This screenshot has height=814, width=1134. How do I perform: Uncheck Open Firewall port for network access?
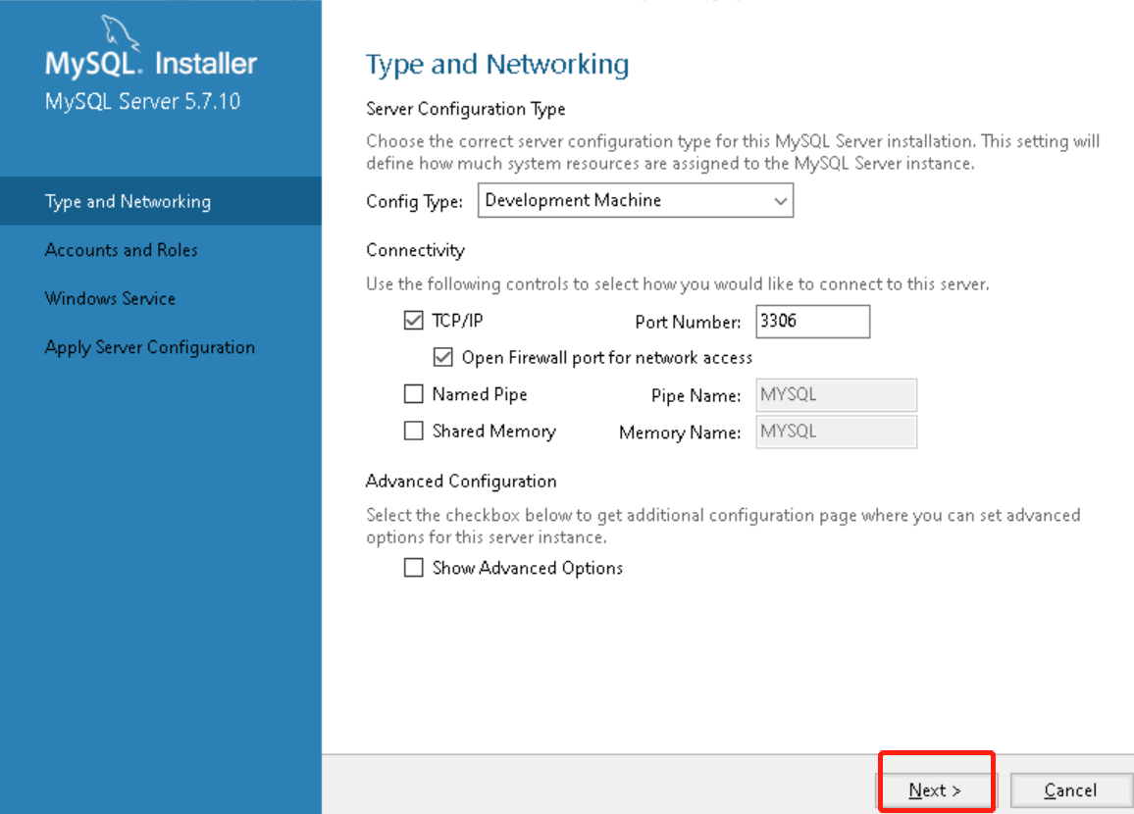(443, 357)
